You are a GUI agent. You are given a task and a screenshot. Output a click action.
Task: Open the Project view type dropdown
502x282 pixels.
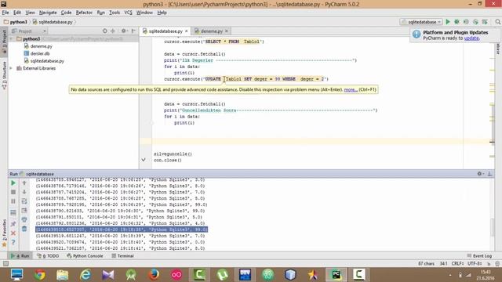[29, 31]
